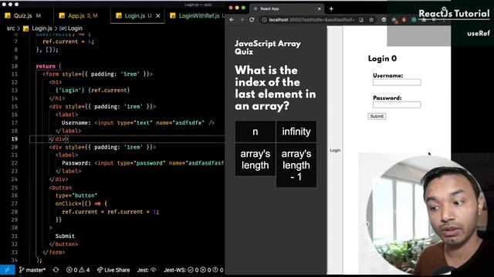Click the src breadcrumb folder
494x277 pixels.
[11, 28]
